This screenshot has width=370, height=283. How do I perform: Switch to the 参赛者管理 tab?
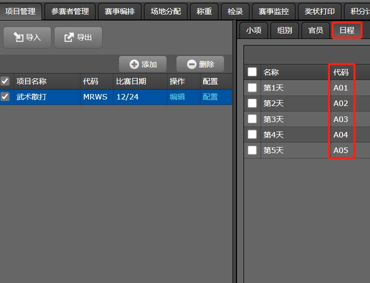[70, 11]
